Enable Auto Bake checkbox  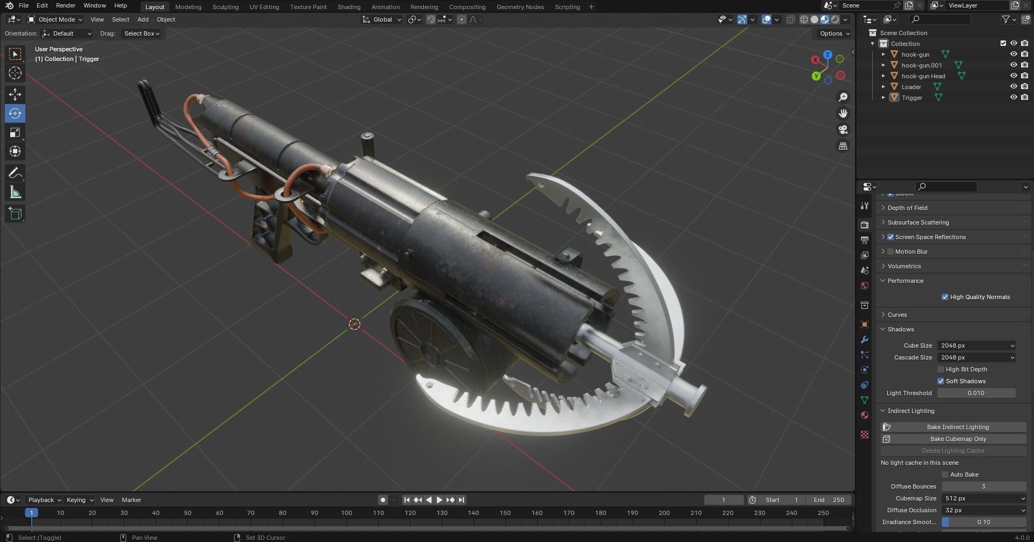tap(945, 475)
